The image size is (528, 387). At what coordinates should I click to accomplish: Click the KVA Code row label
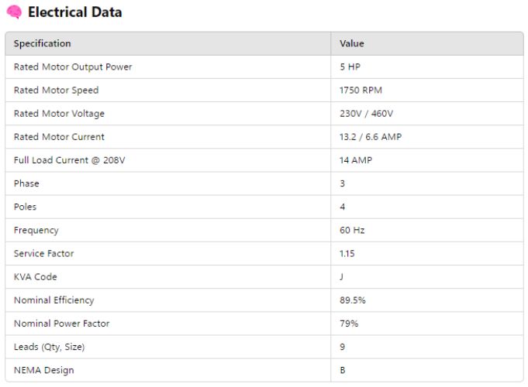tap(35, 276)
